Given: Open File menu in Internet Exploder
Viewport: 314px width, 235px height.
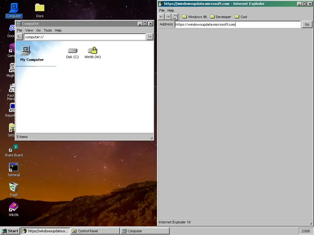Looking at the screenshot, I should click(162, 10).
